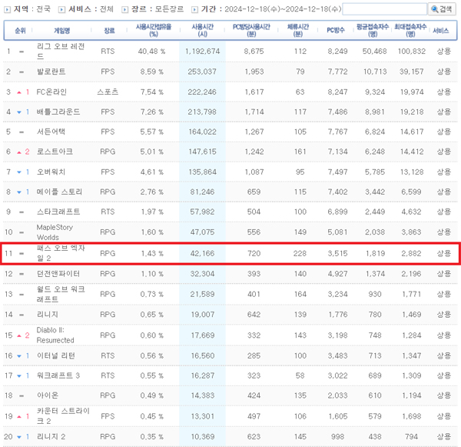Select highlighted 패스 오브 엑자일 2 row

(230, 252)
